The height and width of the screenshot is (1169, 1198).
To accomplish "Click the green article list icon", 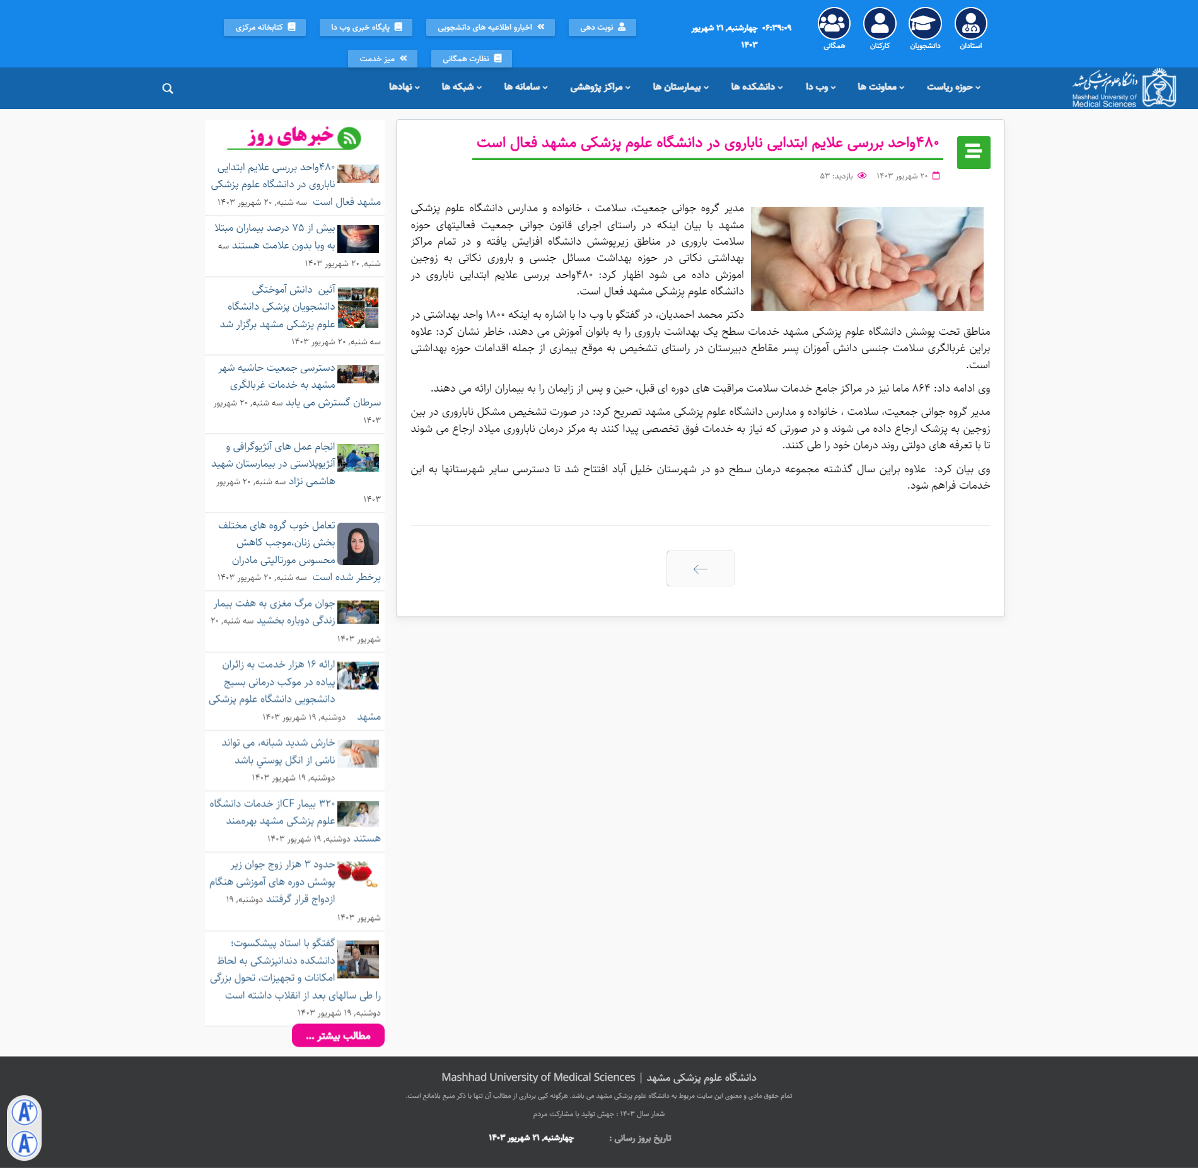I will [974, 152].
